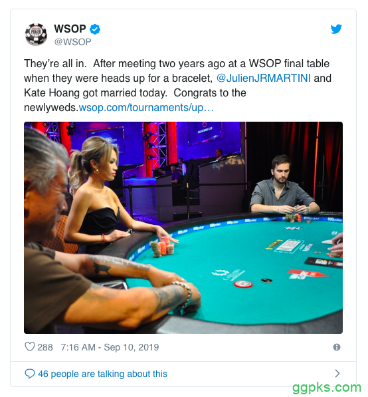368x397 pixels.
Task: Click the 288 likes count
Action: [45, 347]
